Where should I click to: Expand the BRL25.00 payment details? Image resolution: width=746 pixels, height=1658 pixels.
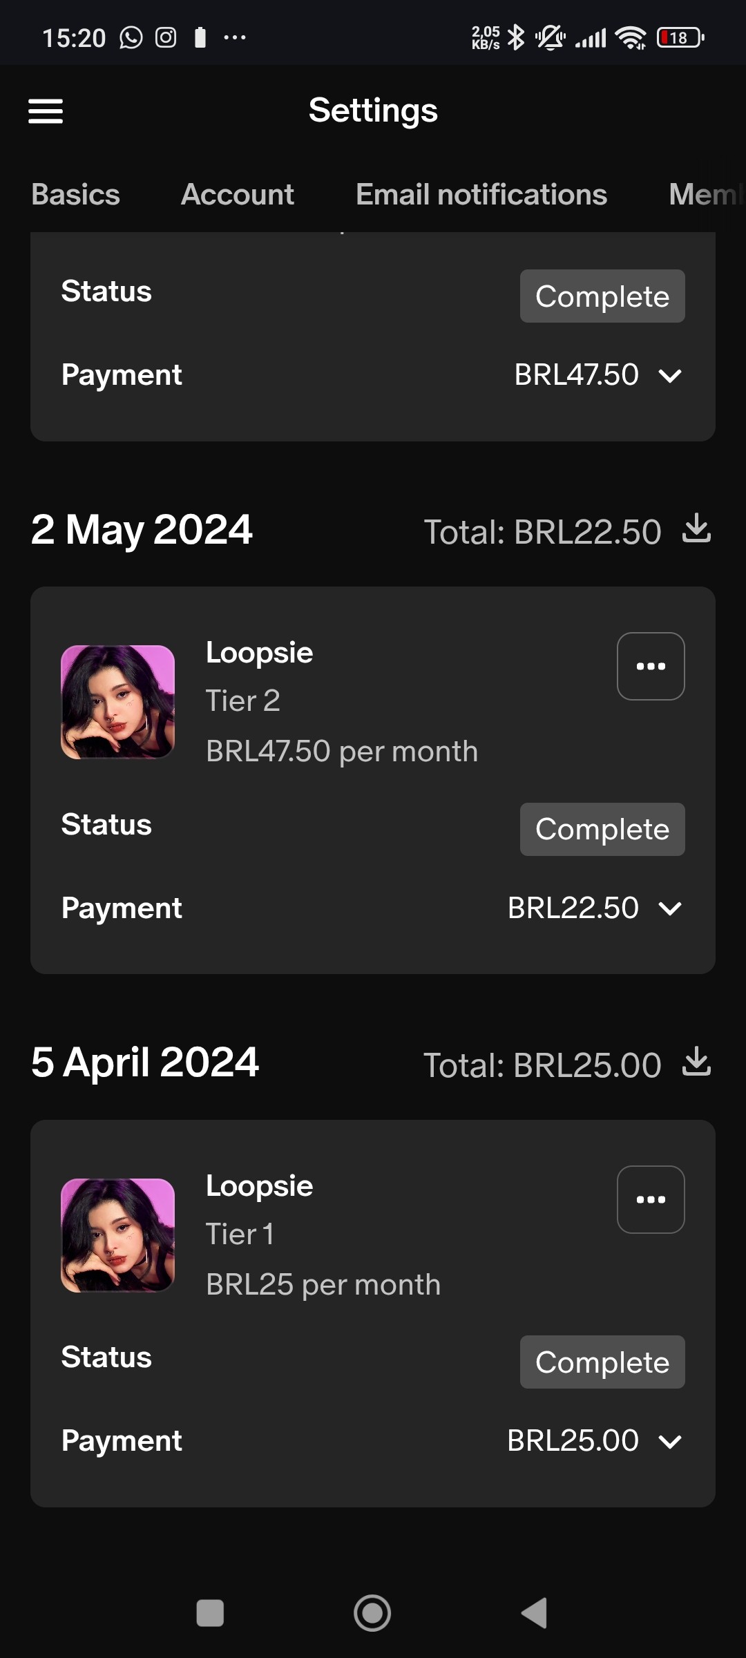[669, 1442]
